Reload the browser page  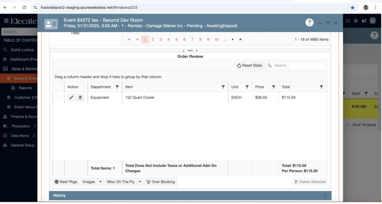click(x=24, y=8)
